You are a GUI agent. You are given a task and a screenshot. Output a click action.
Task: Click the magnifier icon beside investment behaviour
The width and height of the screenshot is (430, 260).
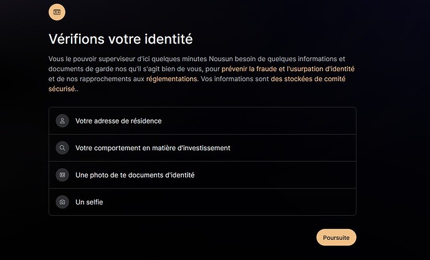click(62, 148)
